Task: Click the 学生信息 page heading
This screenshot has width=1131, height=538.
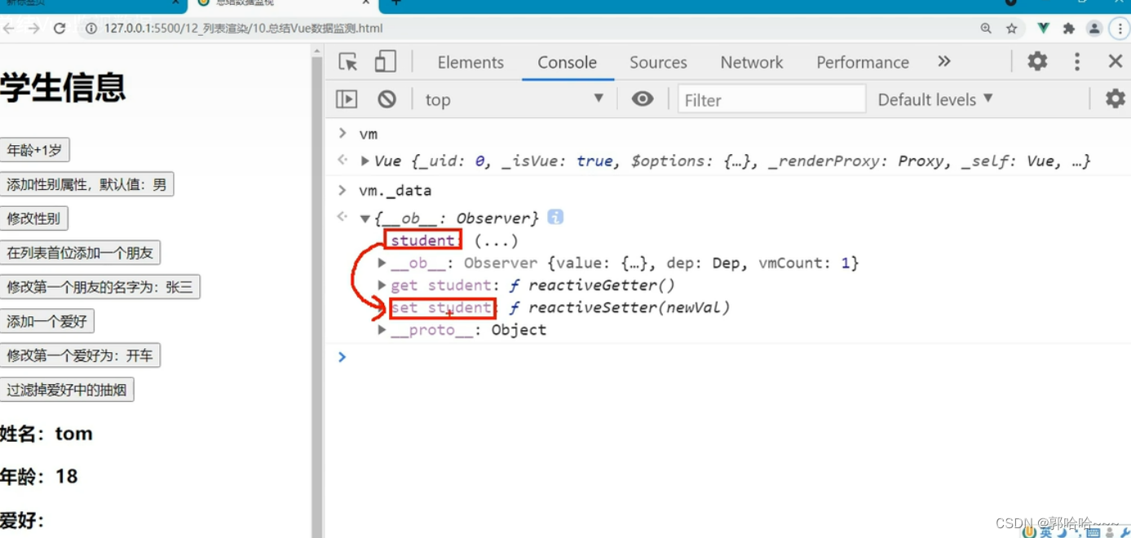Action: pos(63,88)
